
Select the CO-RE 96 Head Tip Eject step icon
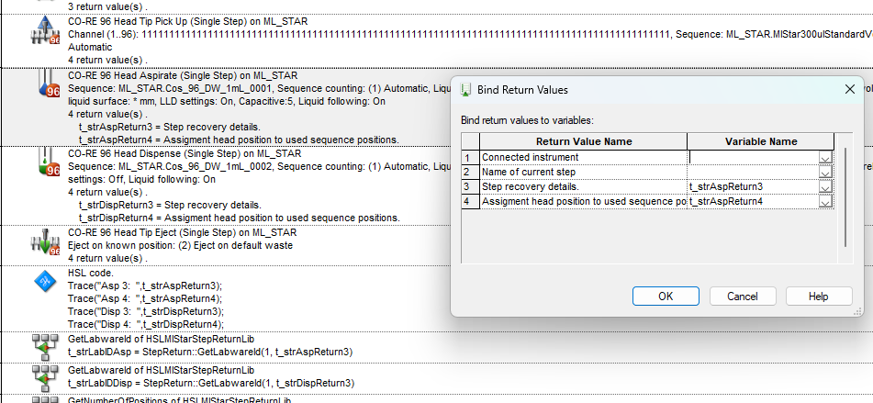pyautogui.click(x=45, y=241)
